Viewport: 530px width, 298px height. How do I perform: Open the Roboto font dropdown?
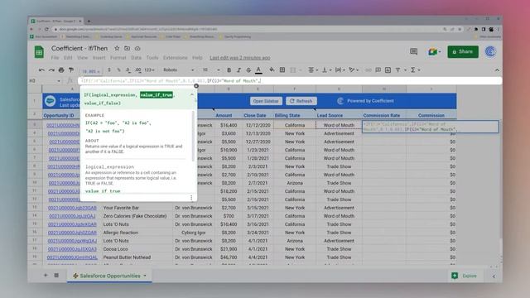[x=179, y=70]
